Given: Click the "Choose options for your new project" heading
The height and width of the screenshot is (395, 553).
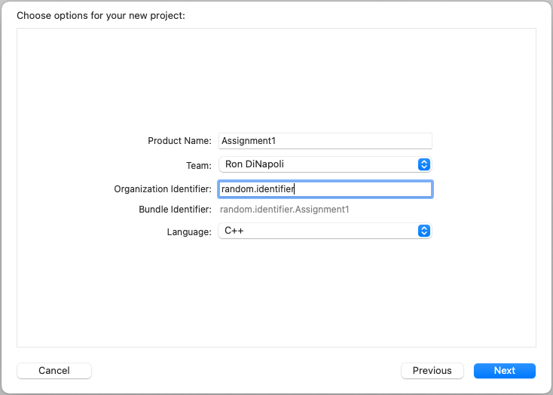Looking at the screenshot, I should pyautogui.click(x=100, y=15).
